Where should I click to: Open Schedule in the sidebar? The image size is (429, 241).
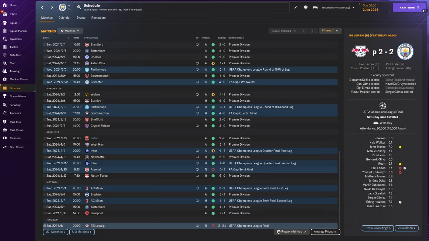[18, 88]
